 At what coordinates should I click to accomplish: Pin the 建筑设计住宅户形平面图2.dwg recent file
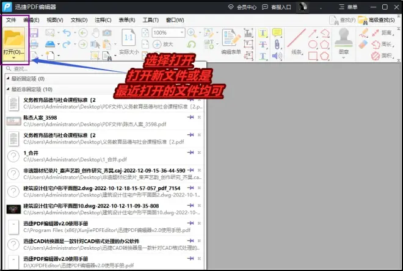191,188
